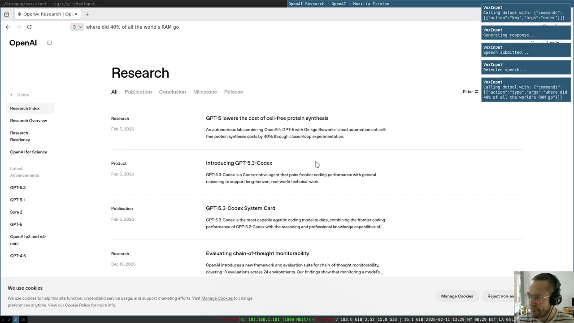
Task: Click the Latest Advancements heading
Action: click(25, 172)
